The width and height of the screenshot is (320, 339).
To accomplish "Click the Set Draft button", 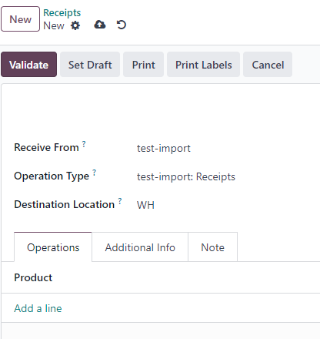I will point(90,65).
